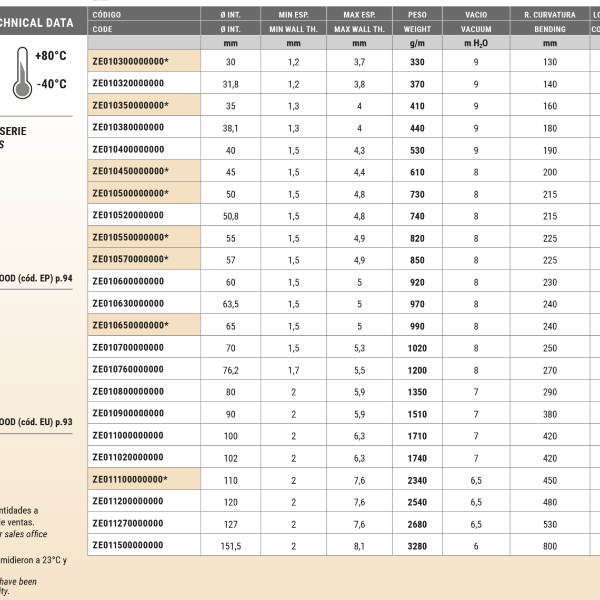Select the MAX WALL TH. column header

(x=359, y=29)
